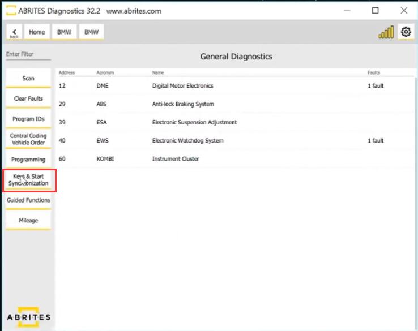Viewport: 418px width, 331px height.
Task: Open the Mileage function
Action: click(28, 221)
